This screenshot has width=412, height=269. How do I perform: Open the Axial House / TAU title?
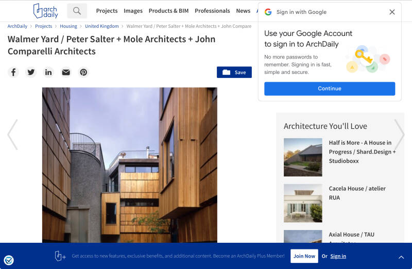click(x=352, y=235)
